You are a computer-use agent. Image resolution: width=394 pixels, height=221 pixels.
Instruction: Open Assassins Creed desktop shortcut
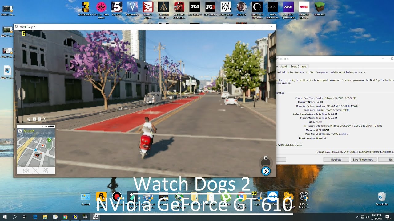(x=163, y=10)
